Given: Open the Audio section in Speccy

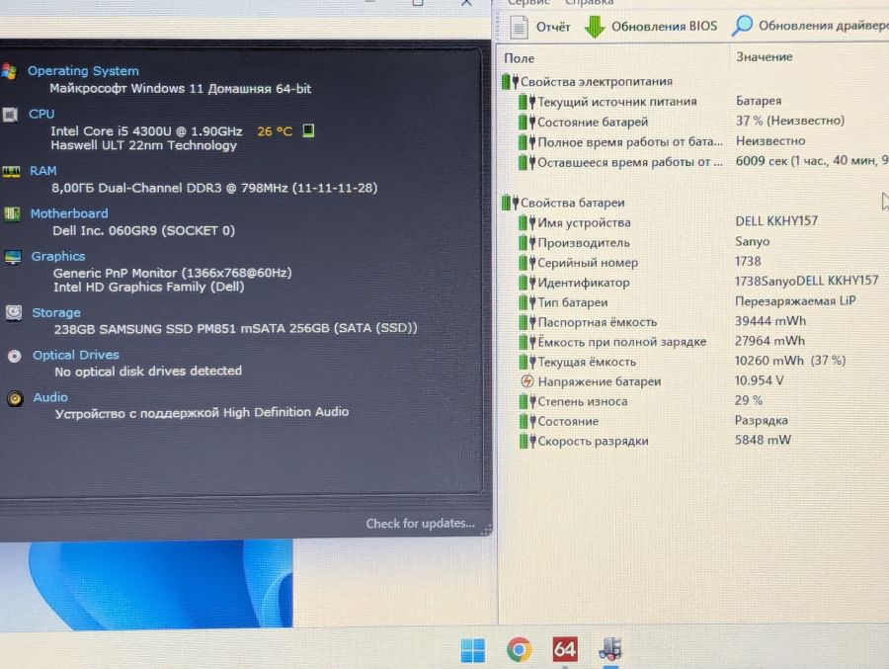Looking at the screenshot, I should coord(50,397).
